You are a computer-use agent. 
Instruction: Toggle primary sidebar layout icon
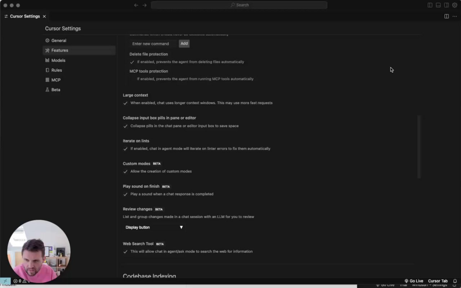pyautogui.click(x=430, y=5)
